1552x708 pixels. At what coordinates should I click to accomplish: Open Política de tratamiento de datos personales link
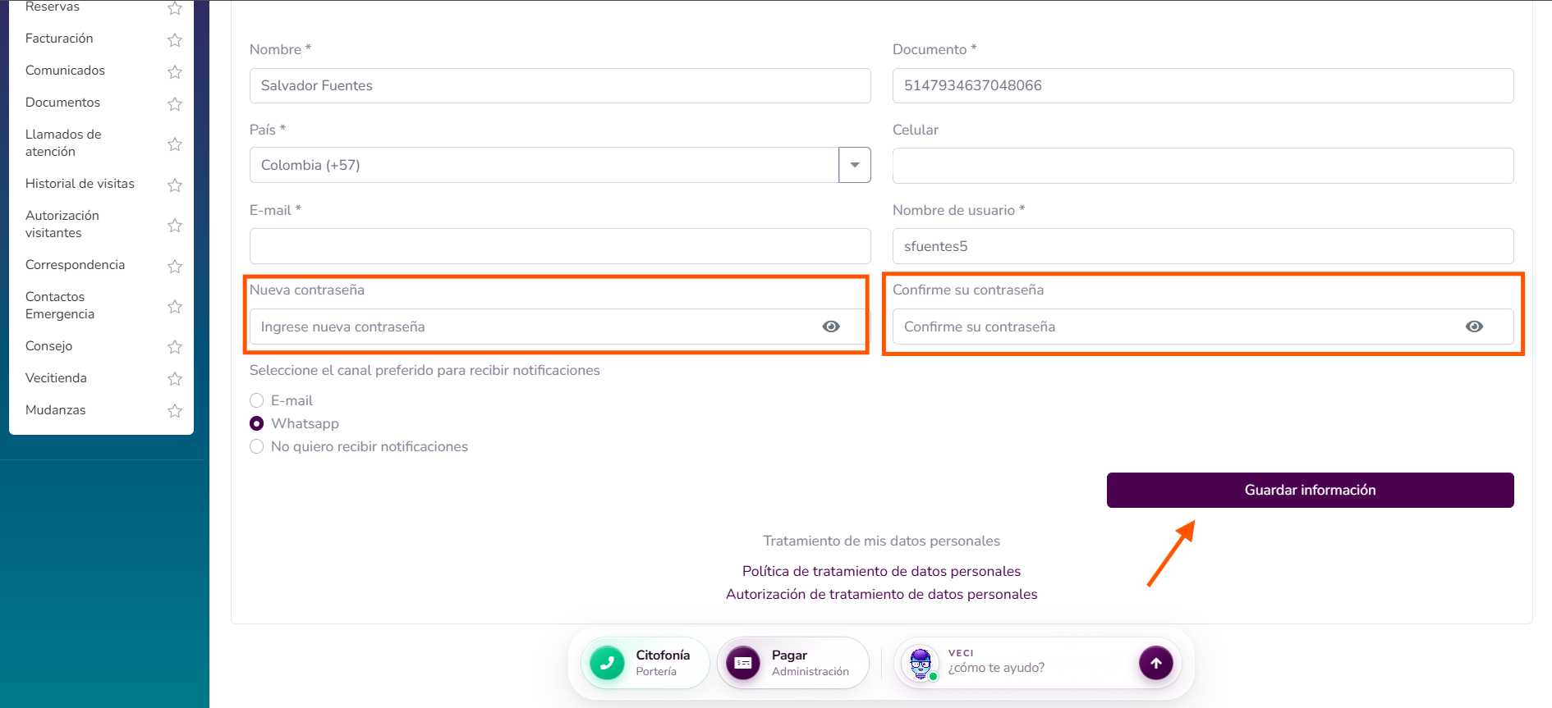point(881,571)
